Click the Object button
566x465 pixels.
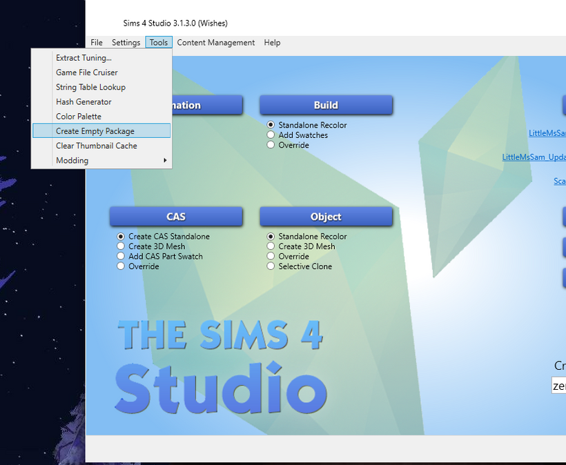326,217
